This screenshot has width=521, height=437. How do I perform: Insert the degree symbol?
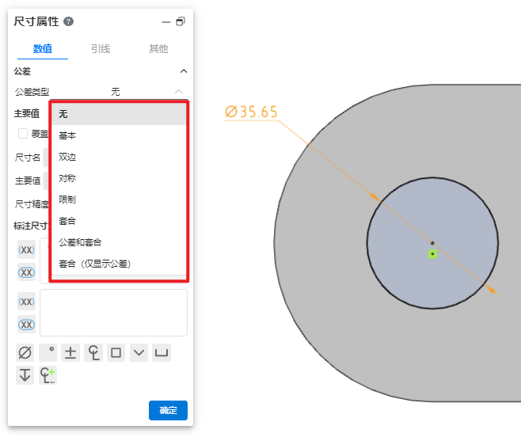point(48,353)
